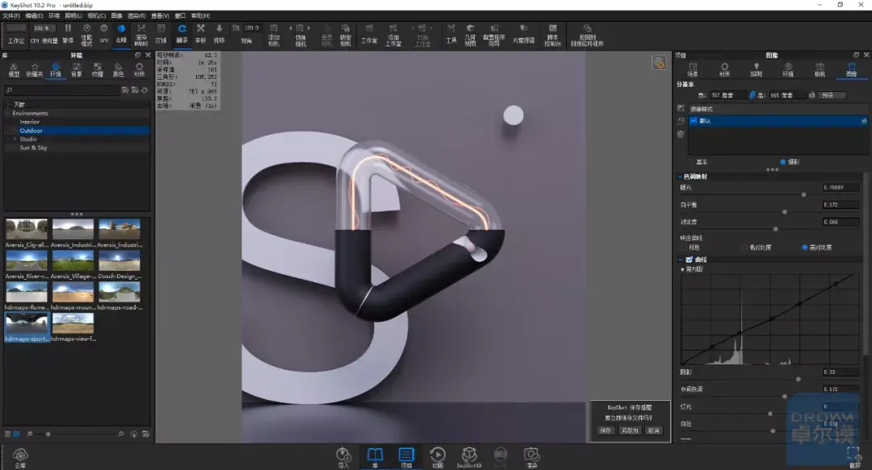Screen dimensions: 872x470
Task: Click the 渲染 render icon in bottom bar
Action: pyautogui.click(x=530, y=456)
